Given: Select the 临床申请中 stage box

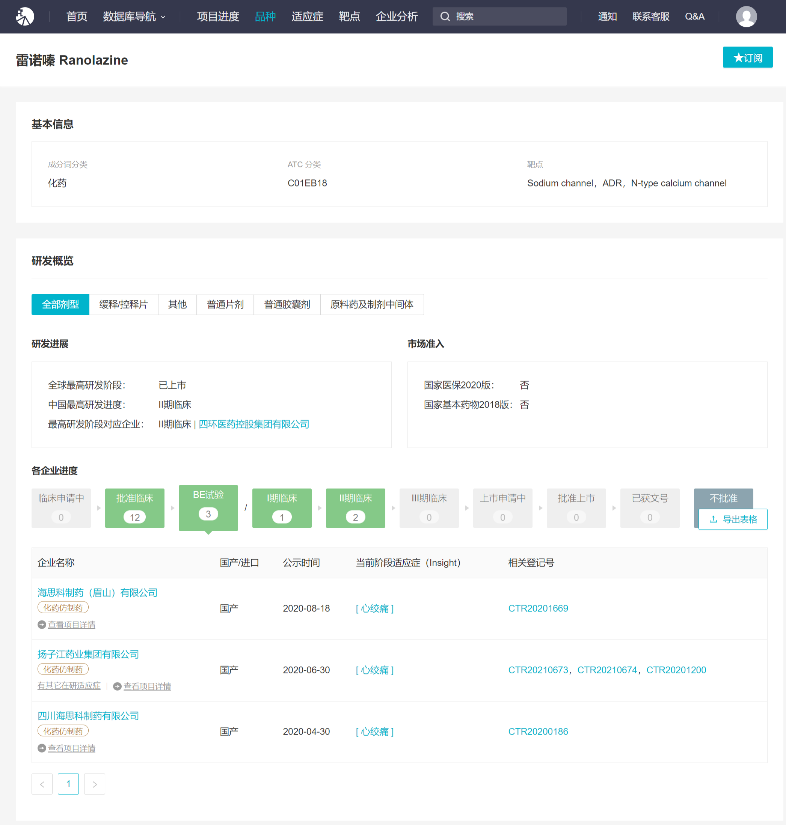Looking at the screenshot, I should (61, 508).
